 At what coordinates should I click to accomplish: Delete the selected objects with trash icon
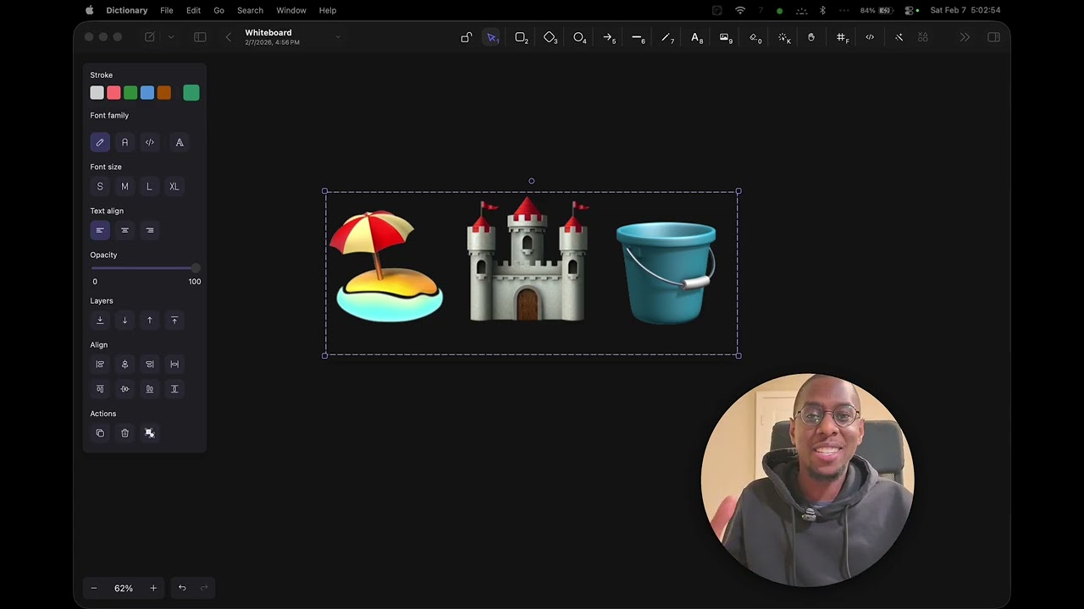coord(124,433)
